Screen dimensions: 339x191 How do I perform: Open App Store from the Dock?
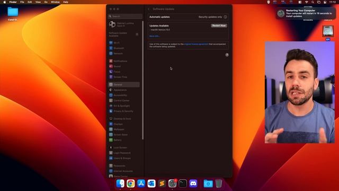point(141,184)
